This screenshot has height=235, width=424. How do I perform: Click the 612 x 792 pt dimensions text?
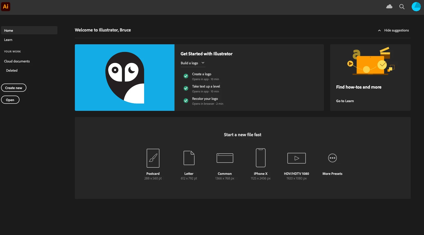click(x=189, y=178)
